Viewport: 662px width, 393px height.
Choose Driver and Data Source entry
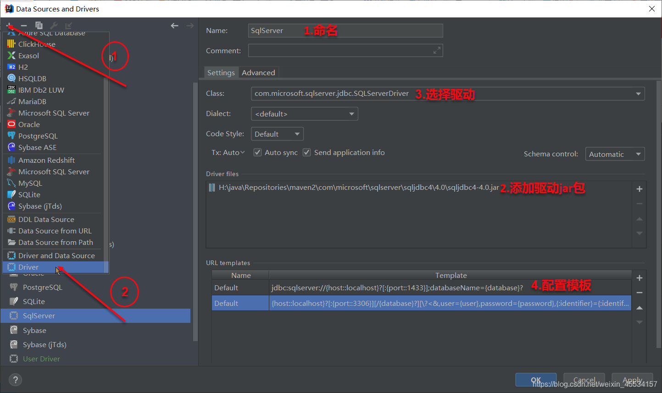(56, 255)
